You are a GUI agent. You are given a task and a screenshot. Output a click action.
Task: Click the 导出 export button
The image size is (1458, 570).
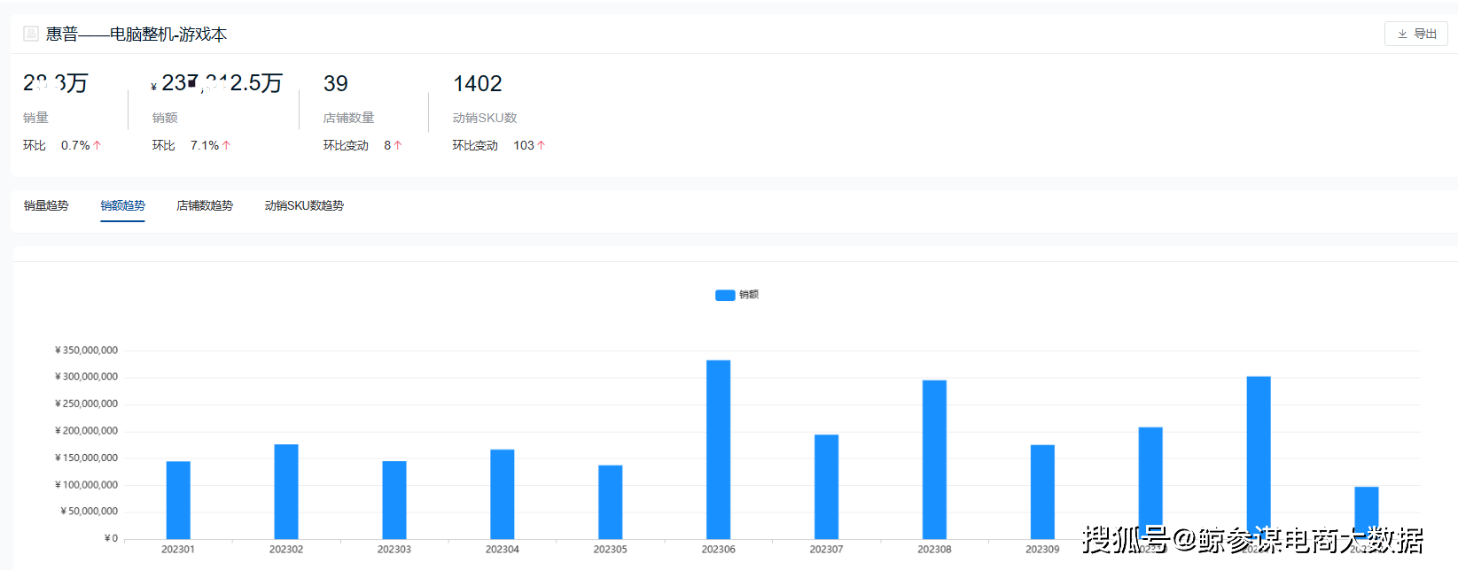coord(1415,34)
